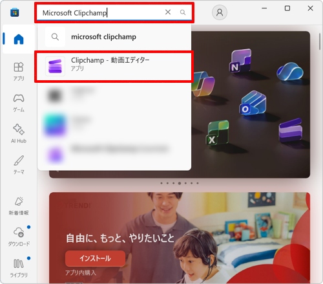Minimize the Microsoft Store window

pos(264,8)
